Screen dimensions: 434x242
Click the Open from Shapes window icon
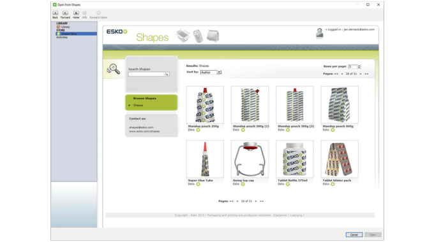[54, 4]
